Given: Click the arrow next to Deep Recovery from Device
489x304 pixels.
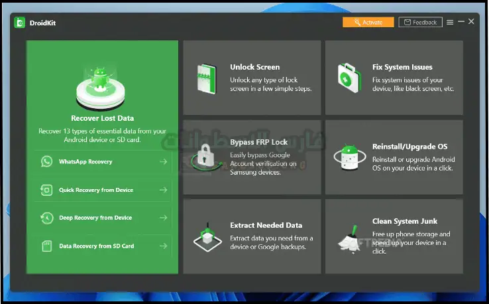Looking at the screenshot, I should tap(163, 218).
